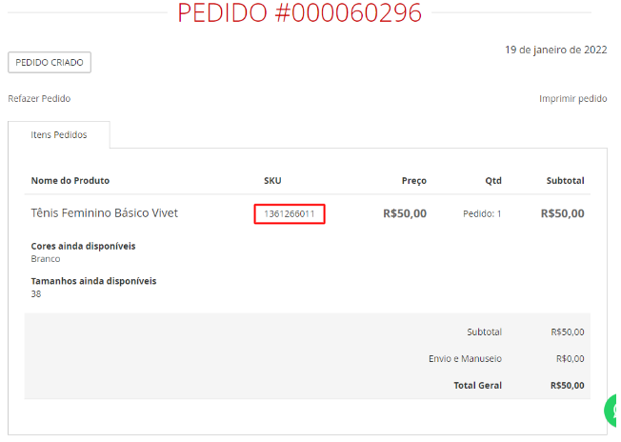Click the "SKU" column header
Image resolution: width=621 pixels, height=442 pixels.
coord(272,180)
